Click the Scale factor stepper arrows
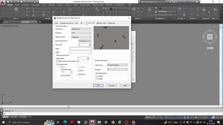Screen dimensions: 223x125 (88, 58)
